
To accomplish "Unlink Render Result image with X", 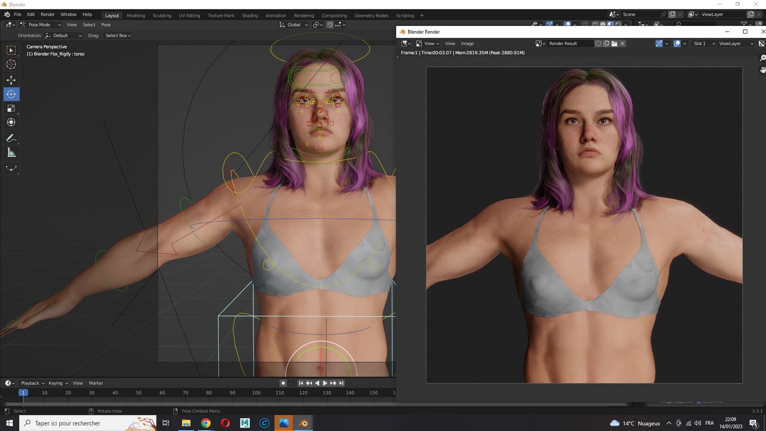I will 623,43.
